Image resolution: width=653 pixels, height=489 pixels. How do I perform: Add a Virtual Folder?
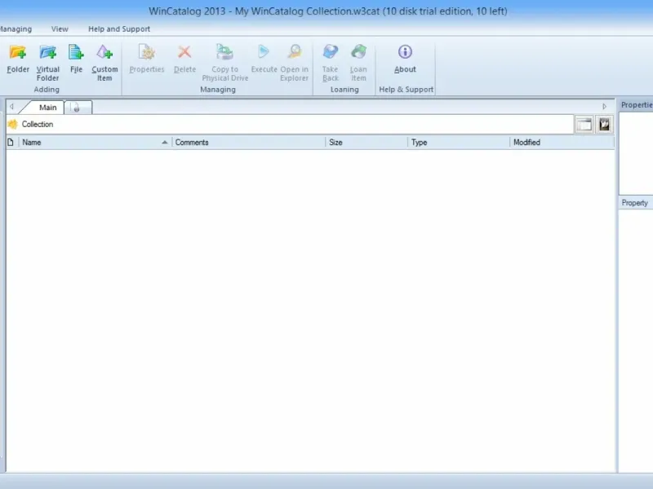[47, 63]
